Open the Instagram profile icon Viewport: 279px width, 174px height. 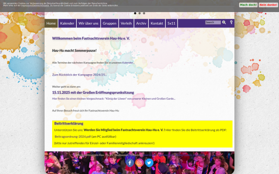[139, 163]
